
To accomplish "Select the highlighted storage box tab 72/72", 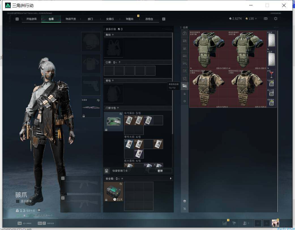I will [x=185, y=86].
